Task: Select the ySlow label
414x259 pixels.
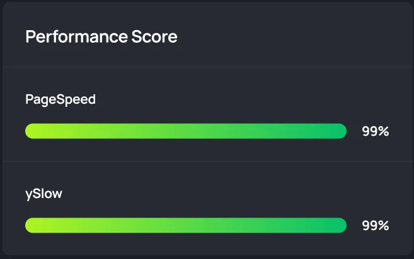Action: click(43, 194)
